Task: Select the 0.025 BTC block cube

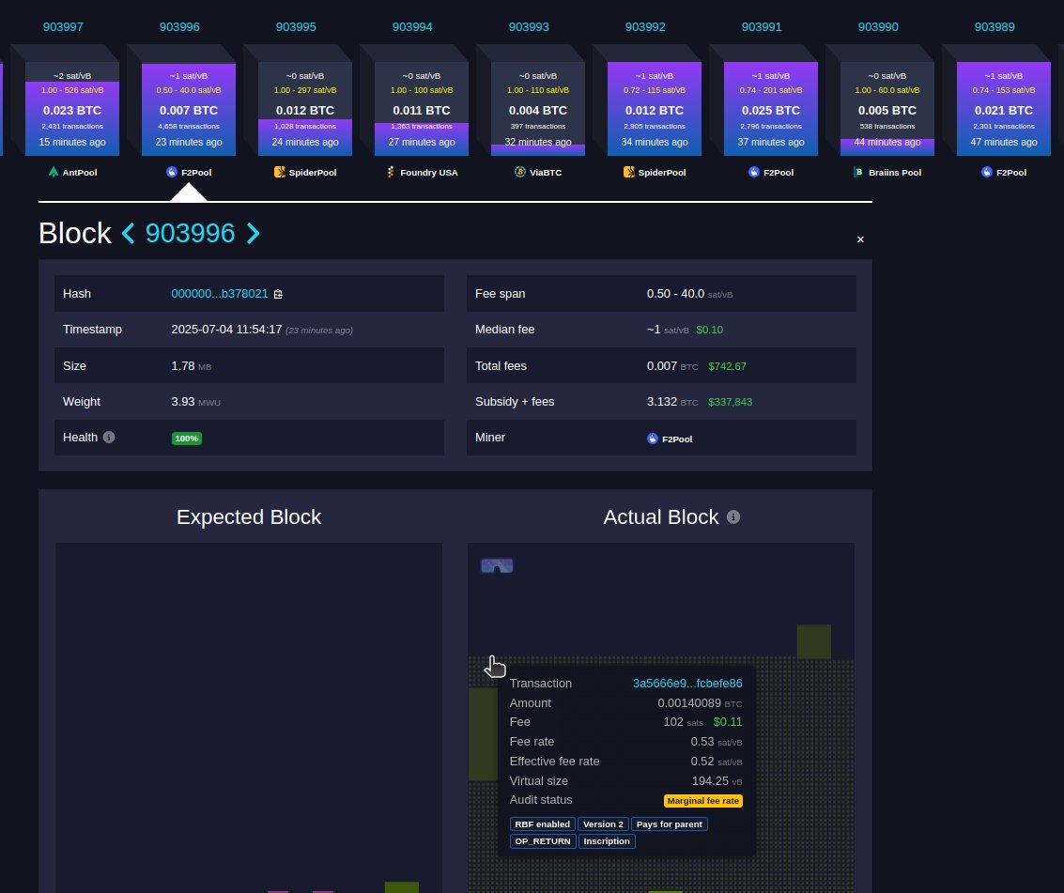Action: click(771, 109)
